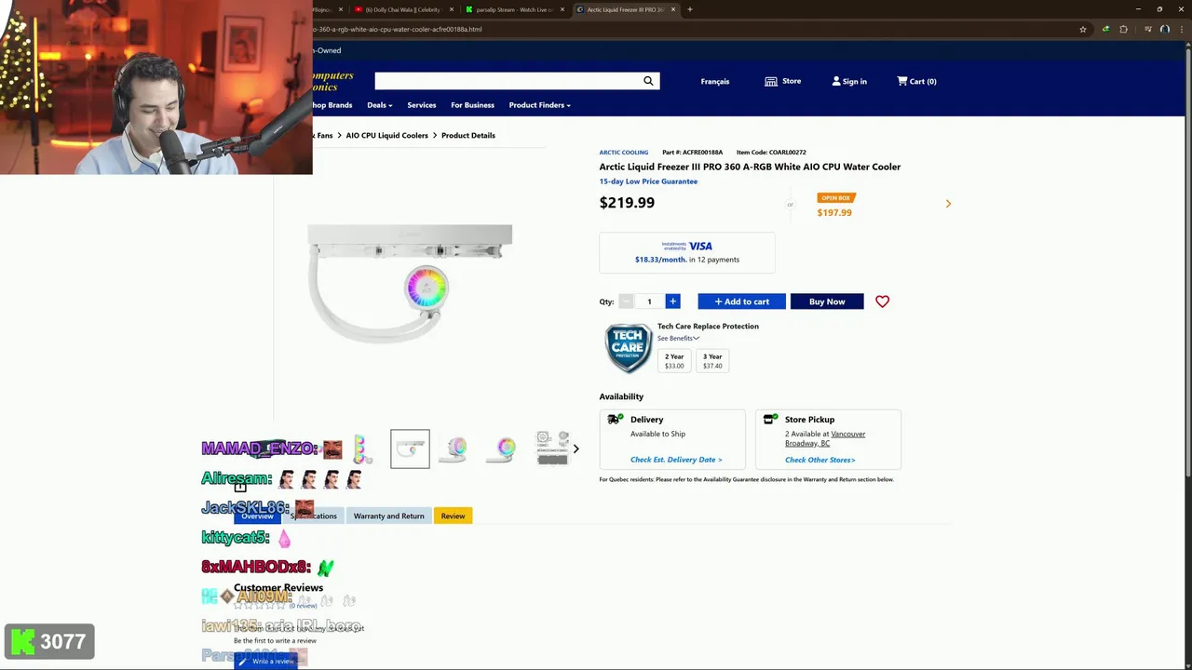Click Visa $18.33/month installments box
1192x670 pixels.
coord(687,252)
